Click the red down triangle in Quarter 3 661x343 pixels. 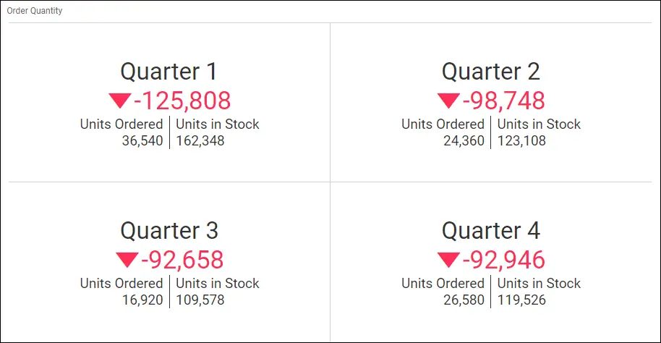(x=127, y=259)
